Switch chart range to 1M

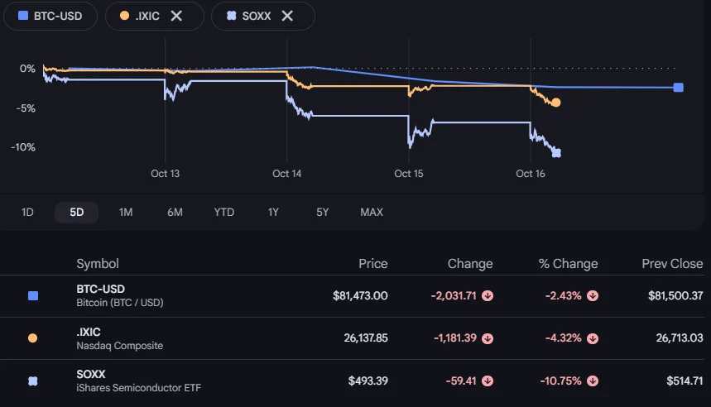point(126,212)
